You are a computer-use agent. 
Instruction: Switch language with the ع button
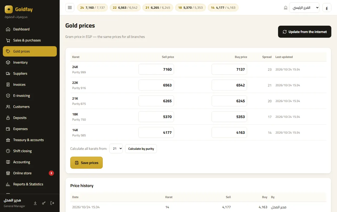pyautogui.click(x=327, y=8)
